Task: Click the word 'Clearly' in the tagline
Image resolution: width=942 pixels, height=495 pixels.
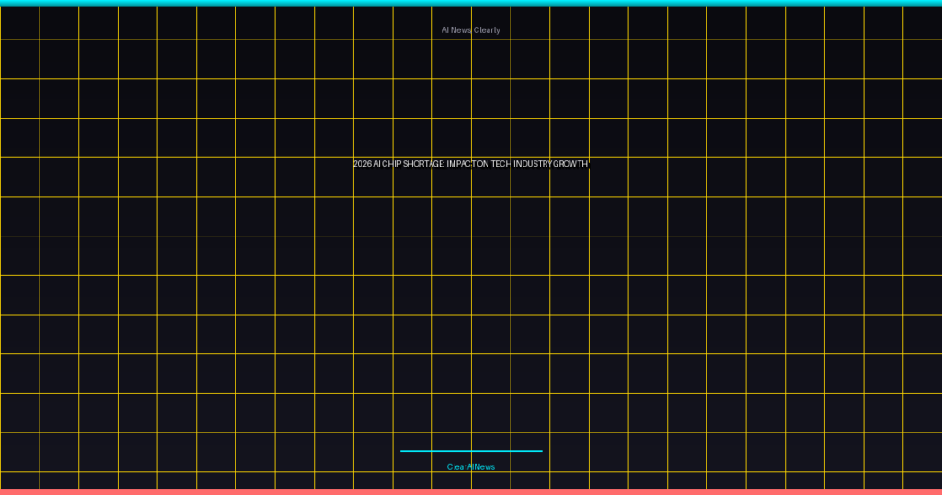Action: pos(487,30)
